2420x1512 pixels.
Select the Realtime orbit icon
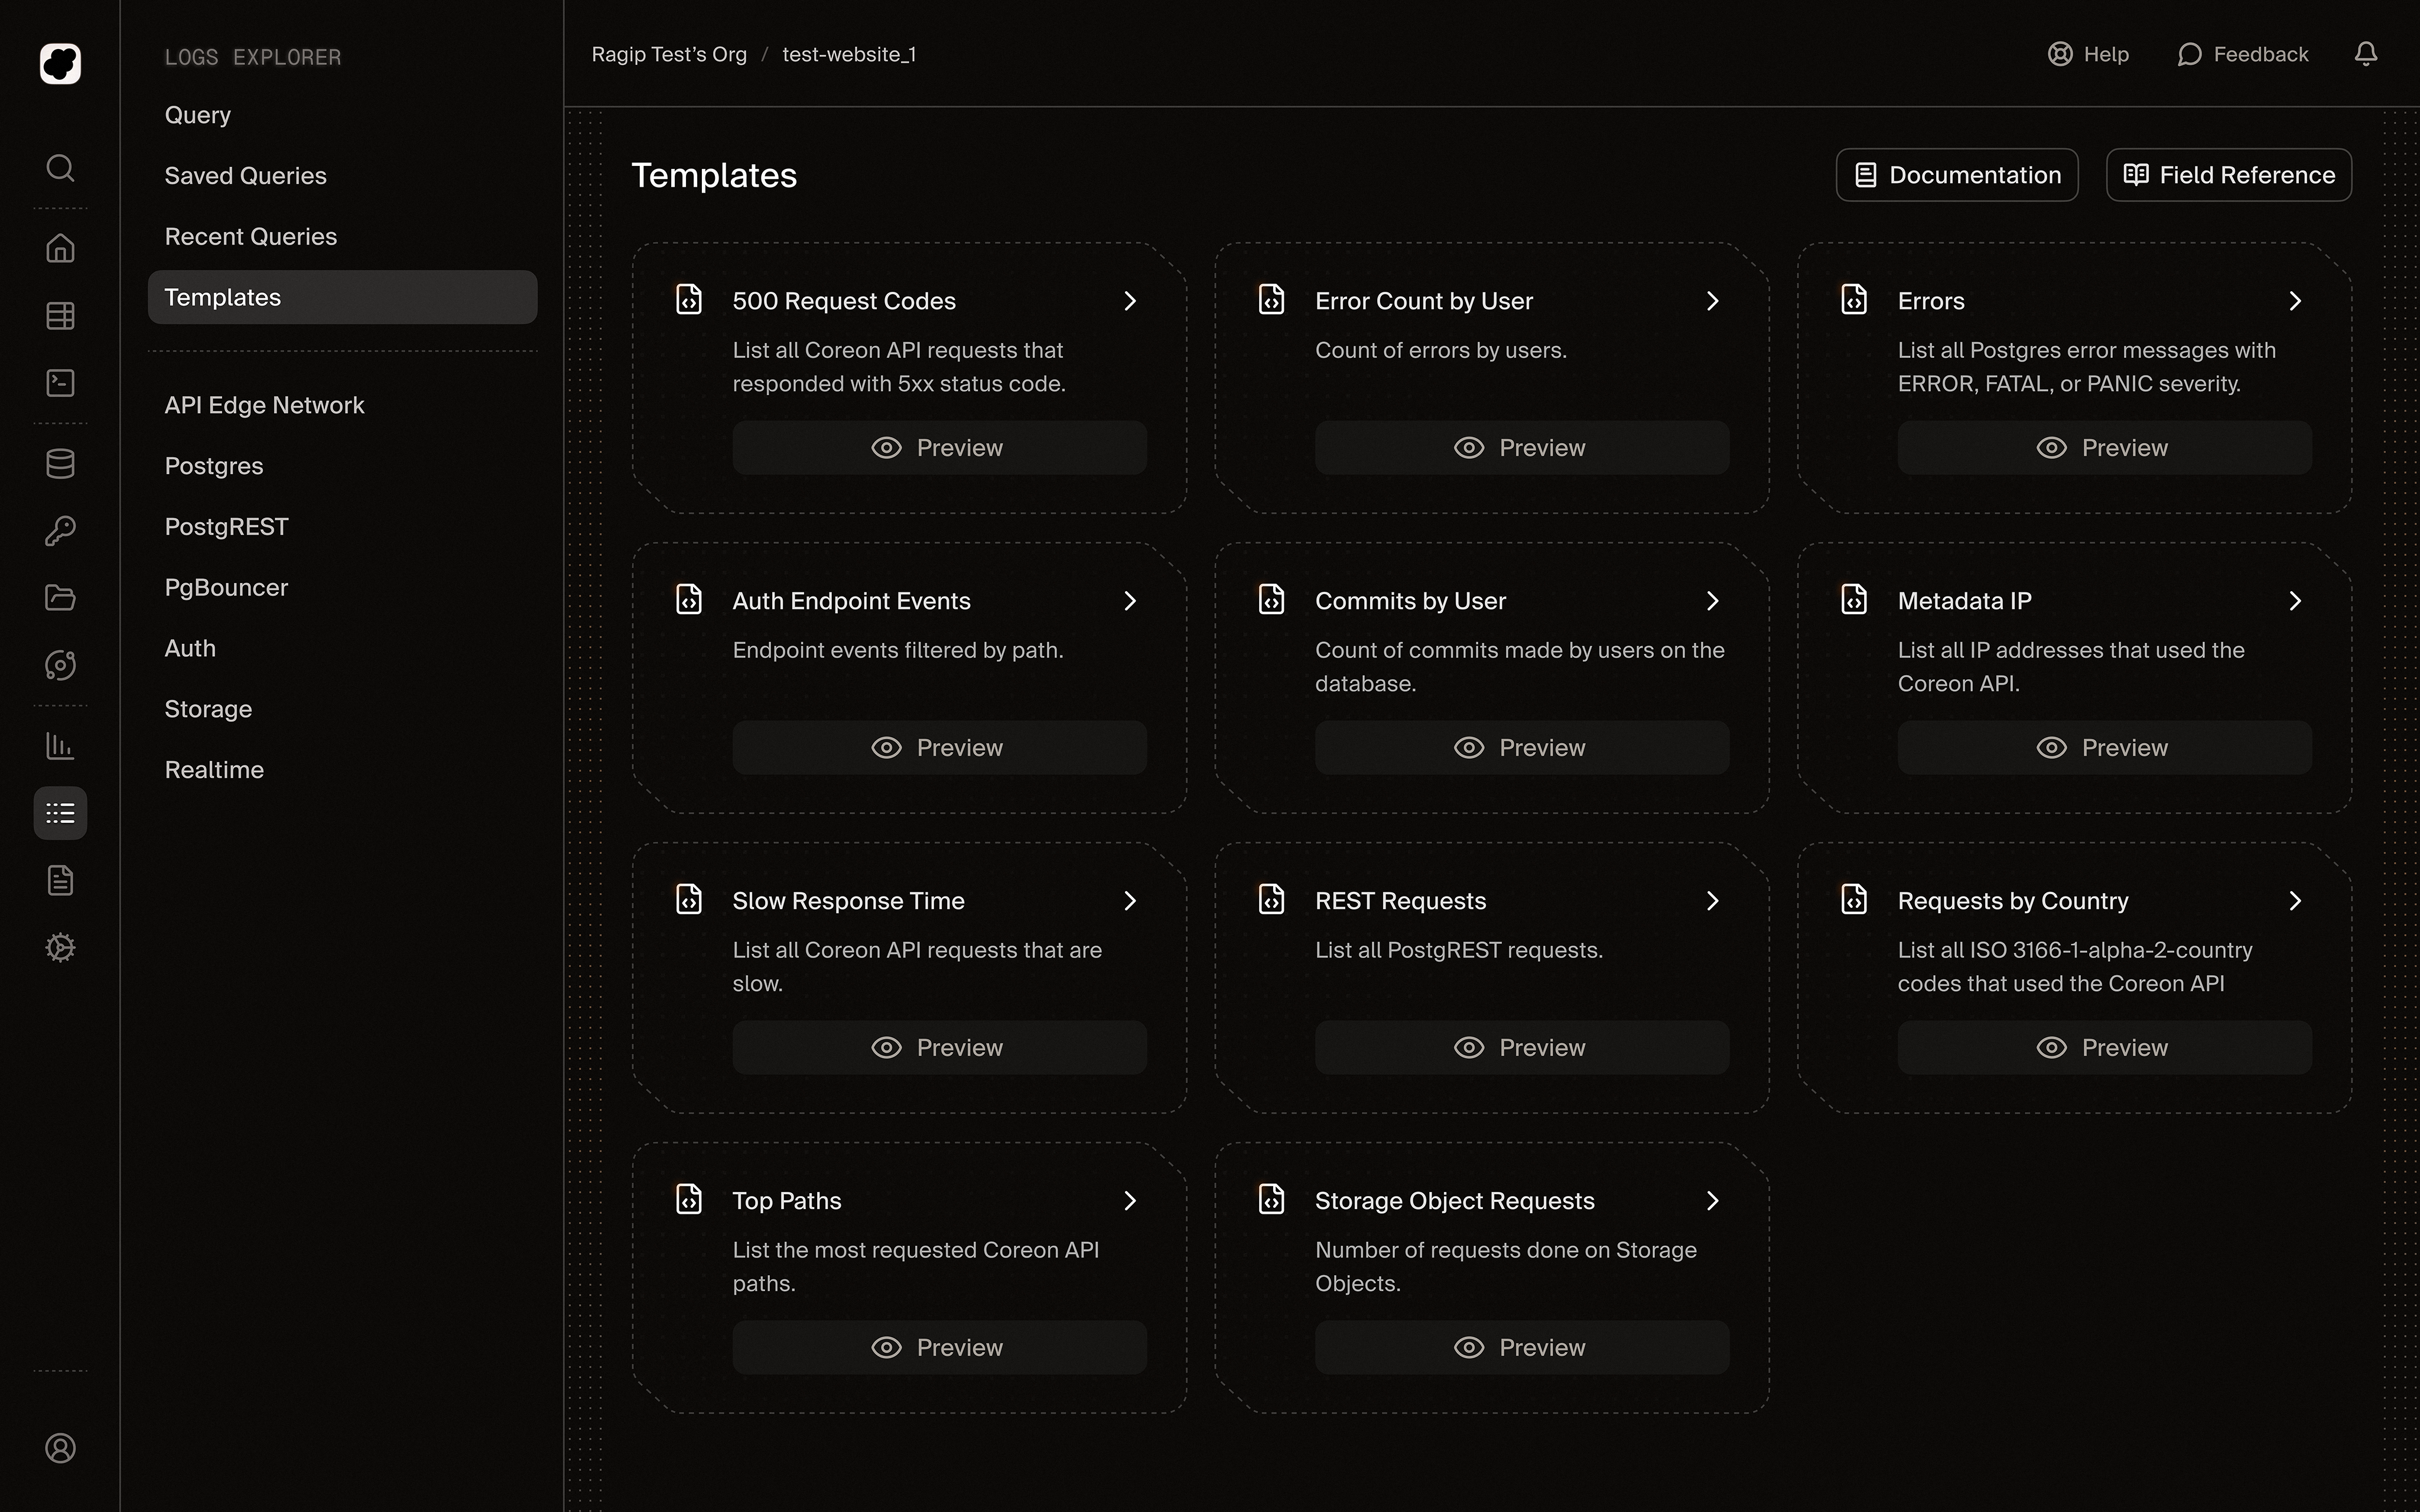click(x=60, y=664)
